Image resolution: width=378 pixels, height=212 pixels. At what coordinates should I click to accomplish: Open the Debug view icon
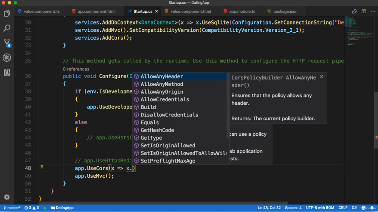(7, 57)
